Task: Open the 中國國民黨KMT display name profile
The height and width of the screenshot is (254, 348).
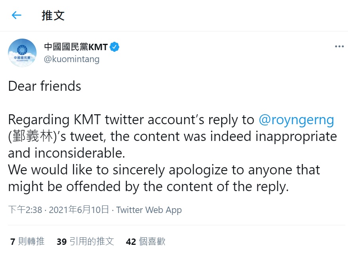Action: pyautogui.click(x=76, y=47)
